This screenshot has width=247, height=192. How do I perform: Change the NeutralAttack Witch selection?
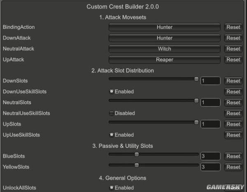[x=164, y=49]
